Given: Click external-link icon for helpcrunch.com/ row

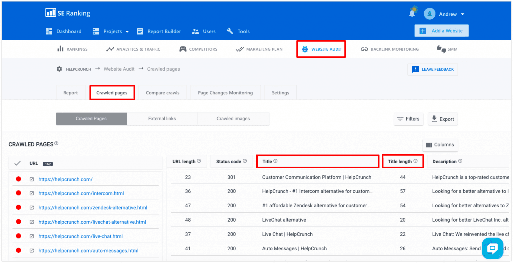Looking at the screenshot, I should point(32,179).
